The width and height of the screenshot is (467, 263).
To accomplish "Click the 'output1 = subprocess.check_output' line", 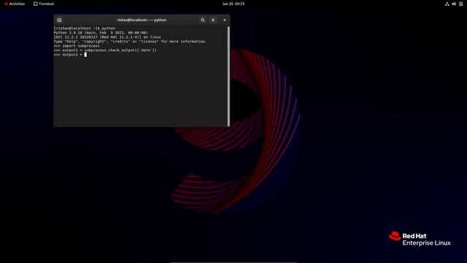I will point(105,50).
